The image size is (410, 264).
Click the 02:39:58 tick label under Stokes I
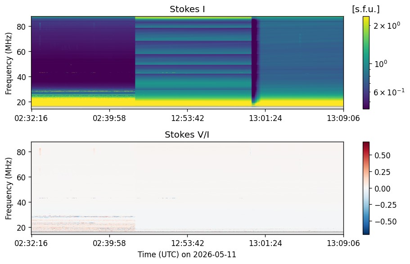point(109,118)
